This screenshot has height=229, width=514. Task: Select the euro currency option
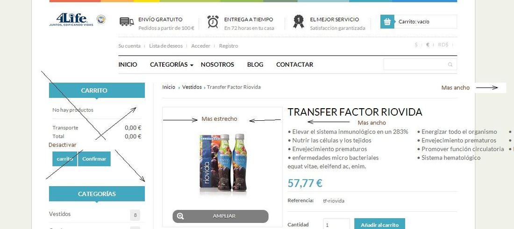coord(428,44)
